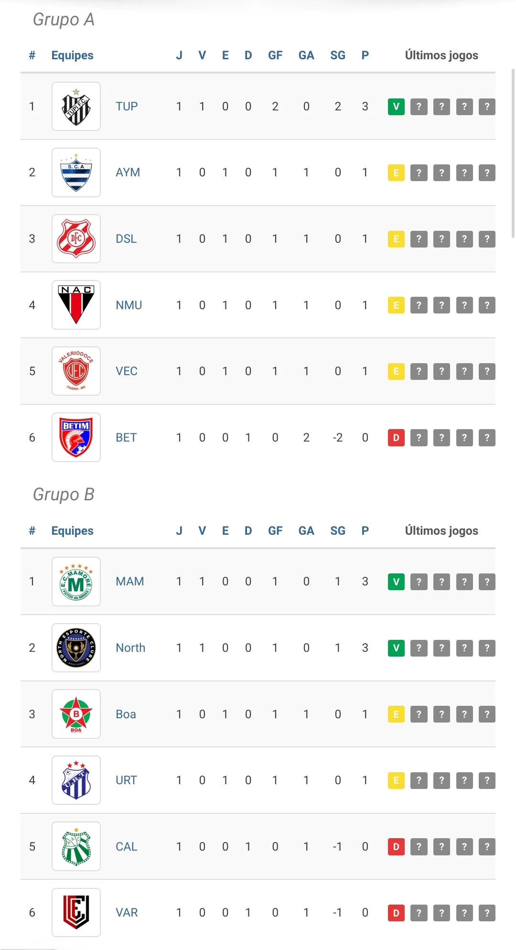This screenshot has height=950, width=516.
Task: Click the Valeriodoce club crest
Action: [x=76, y=371]
